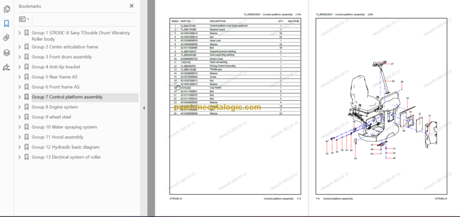Click the bookmark icon beside Group 1 STR30C-8
Viewport: 460px width, 217px height.
pos(26,33)
